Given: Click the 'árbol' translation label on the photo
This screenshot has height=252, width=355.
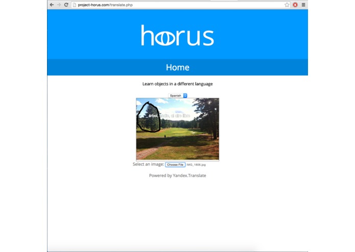Looking at the screenshot, I should pyautogui.click(x=153, y=116).
